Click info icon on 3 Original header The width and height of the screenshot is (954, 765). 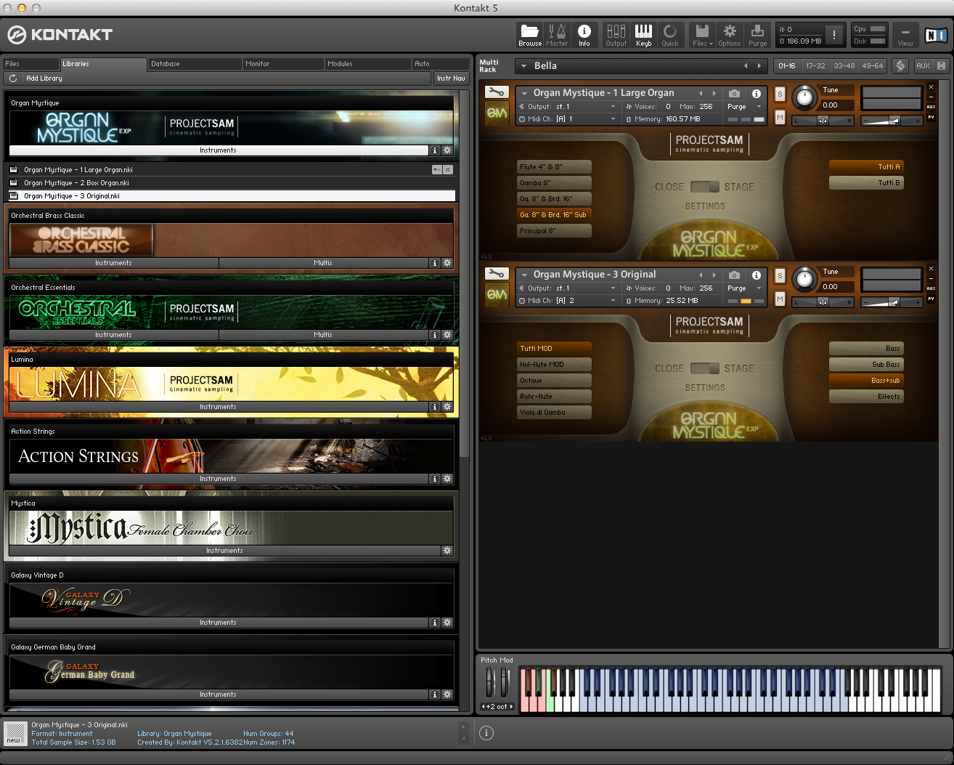point(756,275)
